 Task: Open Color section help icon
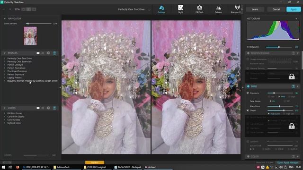[x=294, y=156]
